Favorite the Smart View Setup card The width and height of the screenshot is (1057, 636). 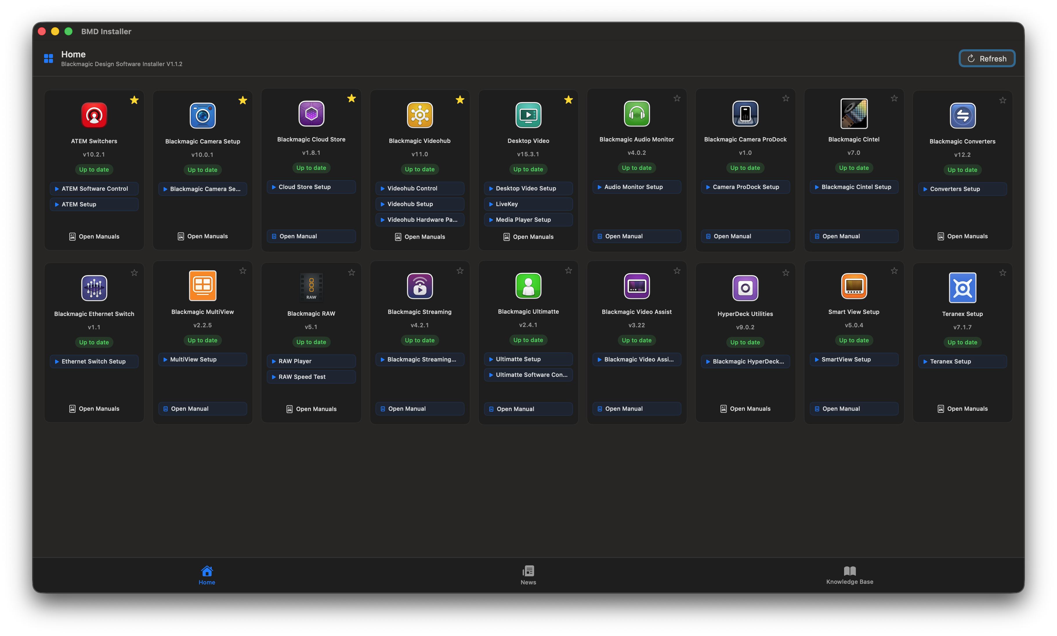click(x=894, y=270)
